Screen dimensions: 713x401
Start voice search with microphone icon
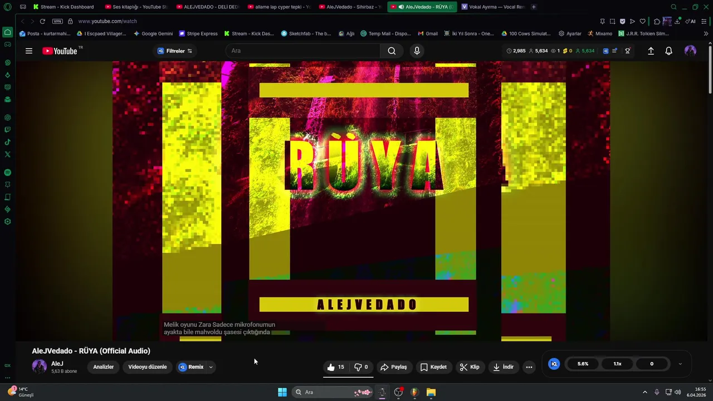coord(417,51)
